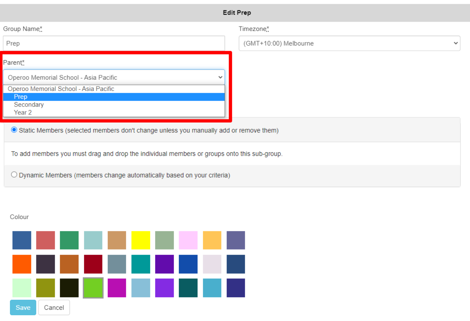The width and height of the screenshot is (470, 321).
Task: Pick the bright yellow colour swatch
Action: pos(141,240)
